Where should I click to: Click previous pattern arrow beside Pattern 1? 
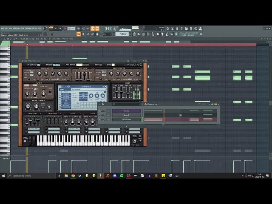[x=114, y=34]
